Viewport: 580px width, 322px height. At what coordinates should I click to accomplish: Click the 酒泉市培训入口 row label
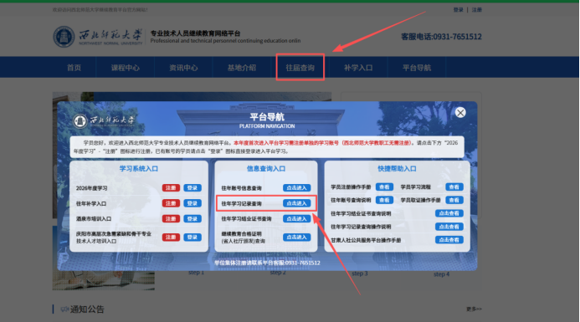point(94,219)
